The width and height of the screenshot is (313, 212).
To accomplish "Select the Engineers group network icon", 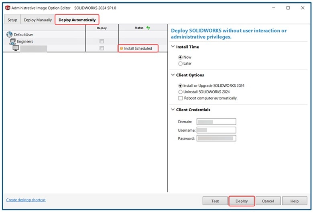I will point(12,41).
